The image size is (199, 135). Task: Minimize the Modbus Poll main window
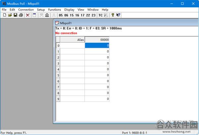(171, 4)
